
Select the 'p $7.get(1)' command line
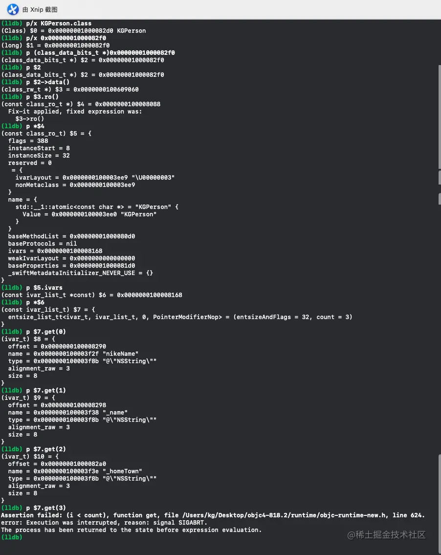click(x=34, y=391)
